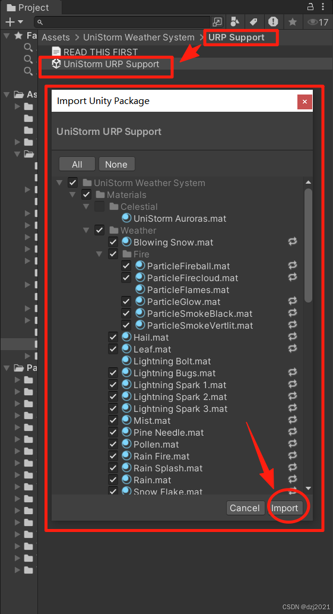Collapse the Assets root folder in sidebar
Screen dimensions: 333x614
coord(7,95)
